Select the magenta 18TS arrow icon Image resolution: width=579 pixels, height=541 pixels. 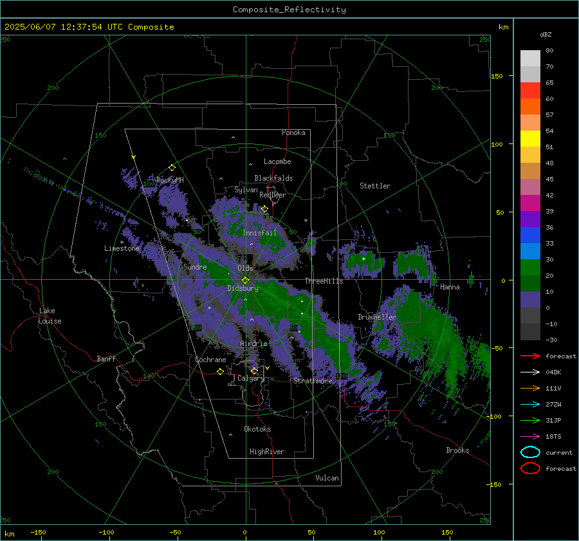(530, 437)
